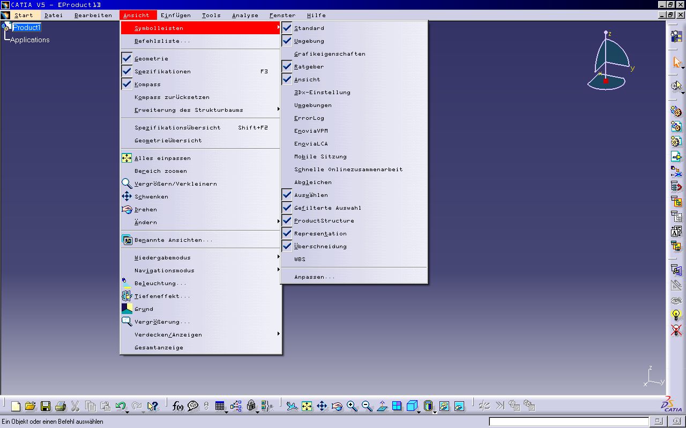This screenshot has height=428, width=686.
Task: Click the Rotate toolbar icon
Action: [x=337, y=406]
